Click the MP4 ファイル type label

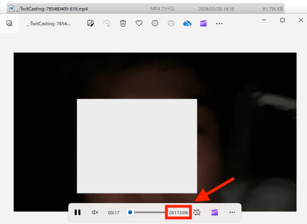point(162,9)
